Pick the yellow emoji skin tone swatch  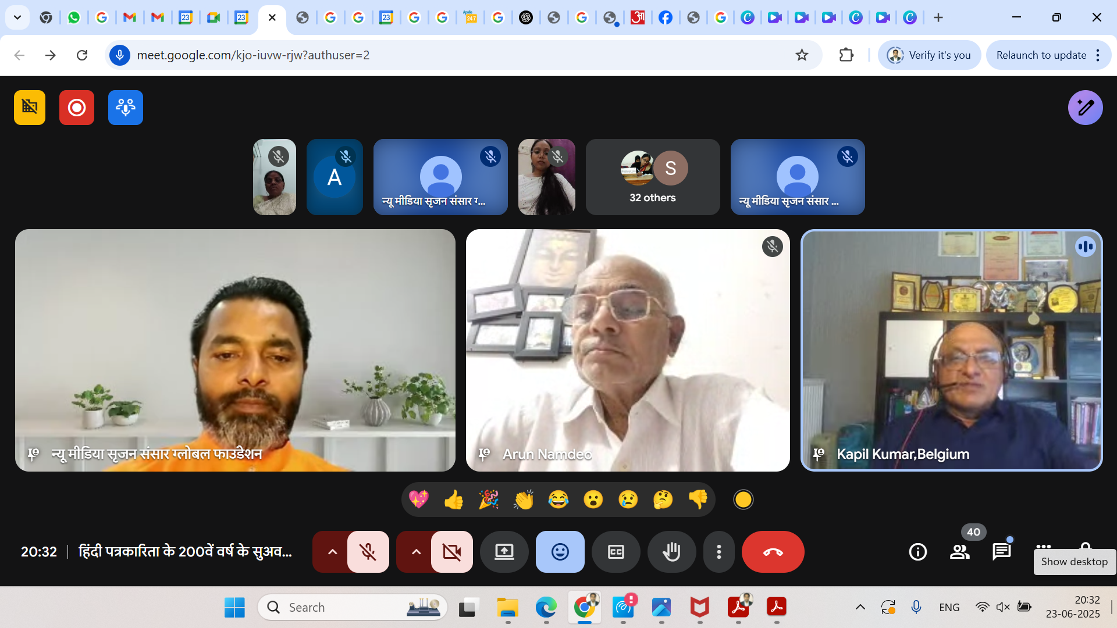click(743, 499)
